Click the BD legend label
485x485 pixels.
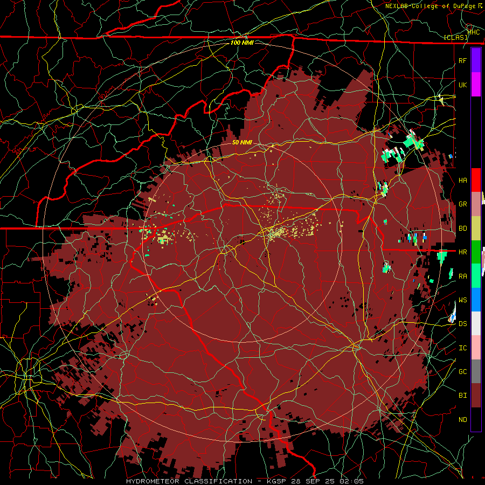pyautogui.click(x=462, y=228)
